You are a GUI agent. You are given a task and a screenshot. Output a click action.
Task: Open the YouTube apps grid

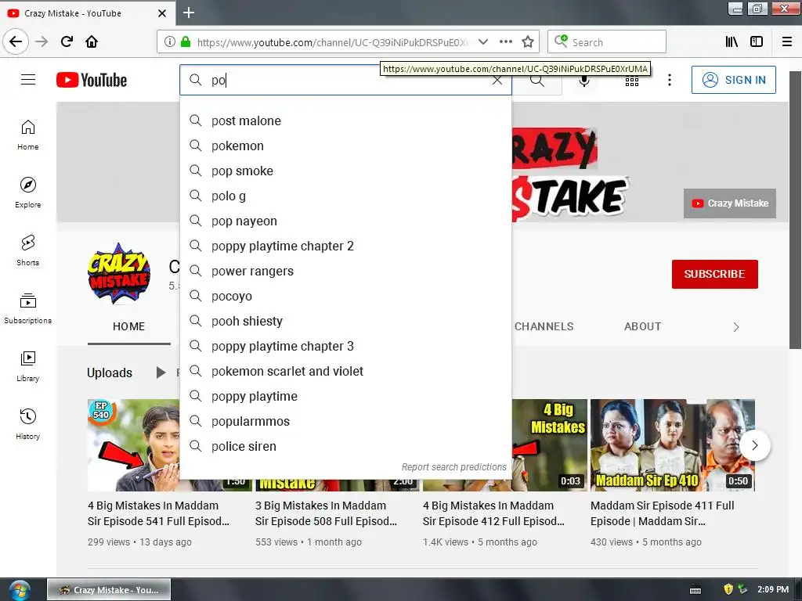[632, 81]
